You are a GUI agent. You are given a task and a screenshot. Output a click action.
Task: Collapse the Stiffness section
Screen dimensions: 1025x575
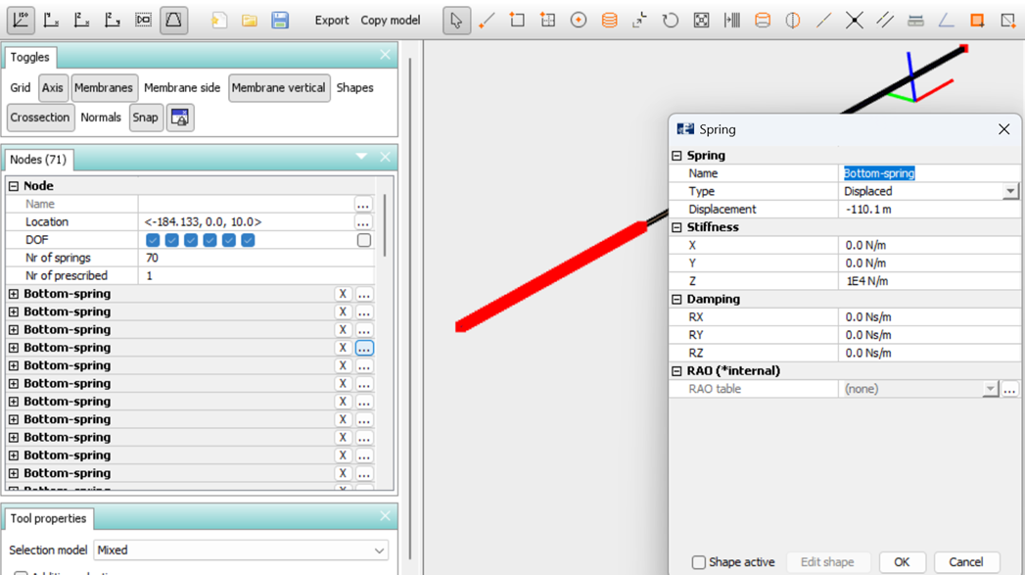click(676, 227)
